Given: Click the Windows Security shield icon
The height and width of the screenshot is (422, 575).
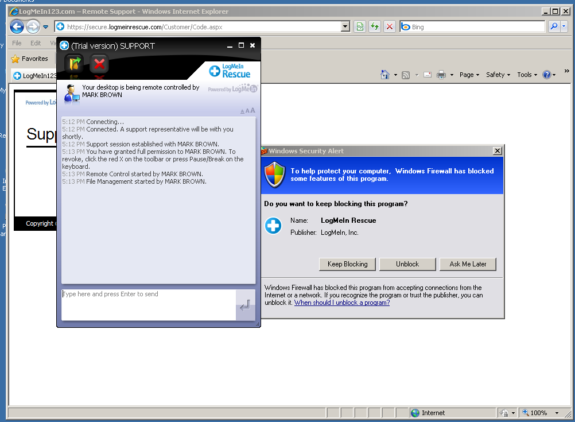Looking at the screenshot, I should (275, 175).
